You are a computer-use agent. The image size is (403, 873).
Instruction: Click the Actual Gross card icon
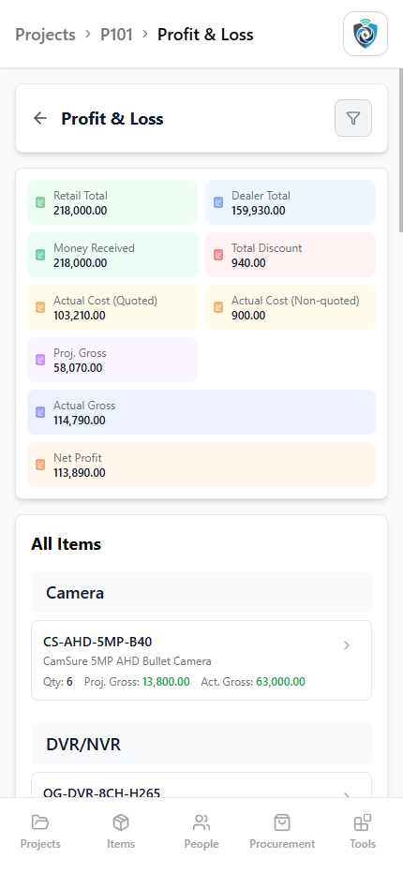click(40, 412)
